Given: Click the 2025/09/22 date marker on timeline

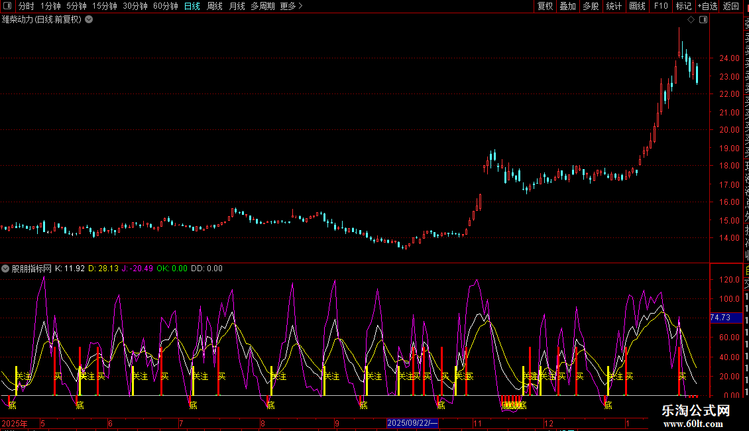Looking at the screenshot, I should 412,422.
